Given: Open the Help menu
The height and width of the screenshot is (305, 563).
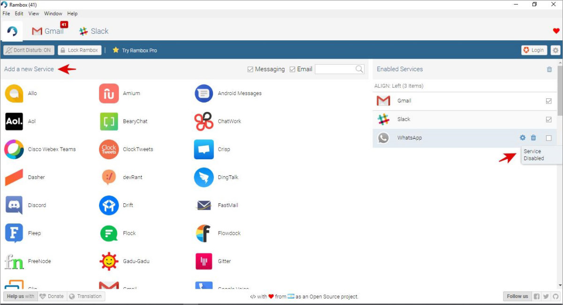Looking at the screenshot, I should click(x=72, y=14).
